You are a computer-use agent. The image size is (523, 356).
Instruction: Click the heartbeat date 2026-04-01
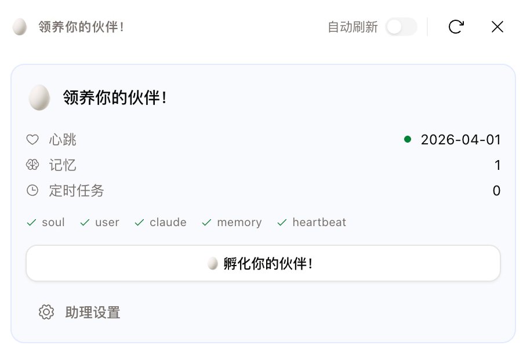[x=460, y=140]
